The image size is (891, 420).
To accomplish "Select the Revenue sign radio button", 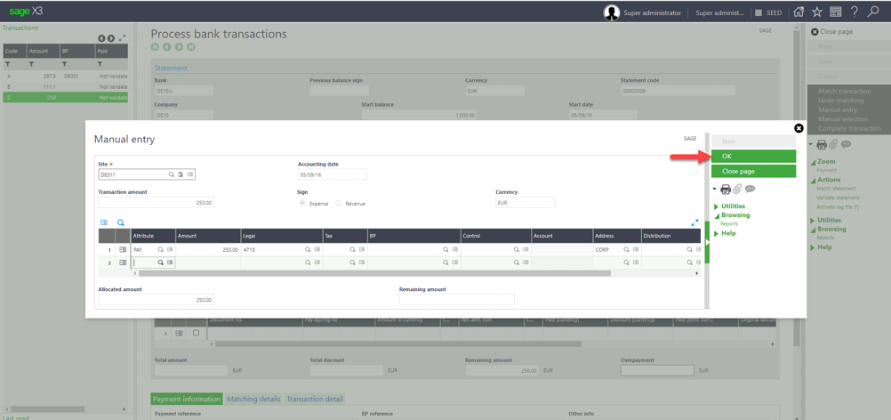I will pyautogui.click(x=339, y=203).
